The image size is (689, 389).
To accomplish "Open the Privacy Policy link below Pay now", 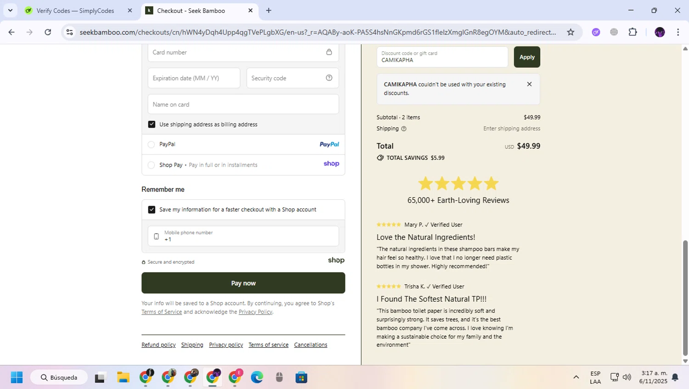I will tap(255, 312).
